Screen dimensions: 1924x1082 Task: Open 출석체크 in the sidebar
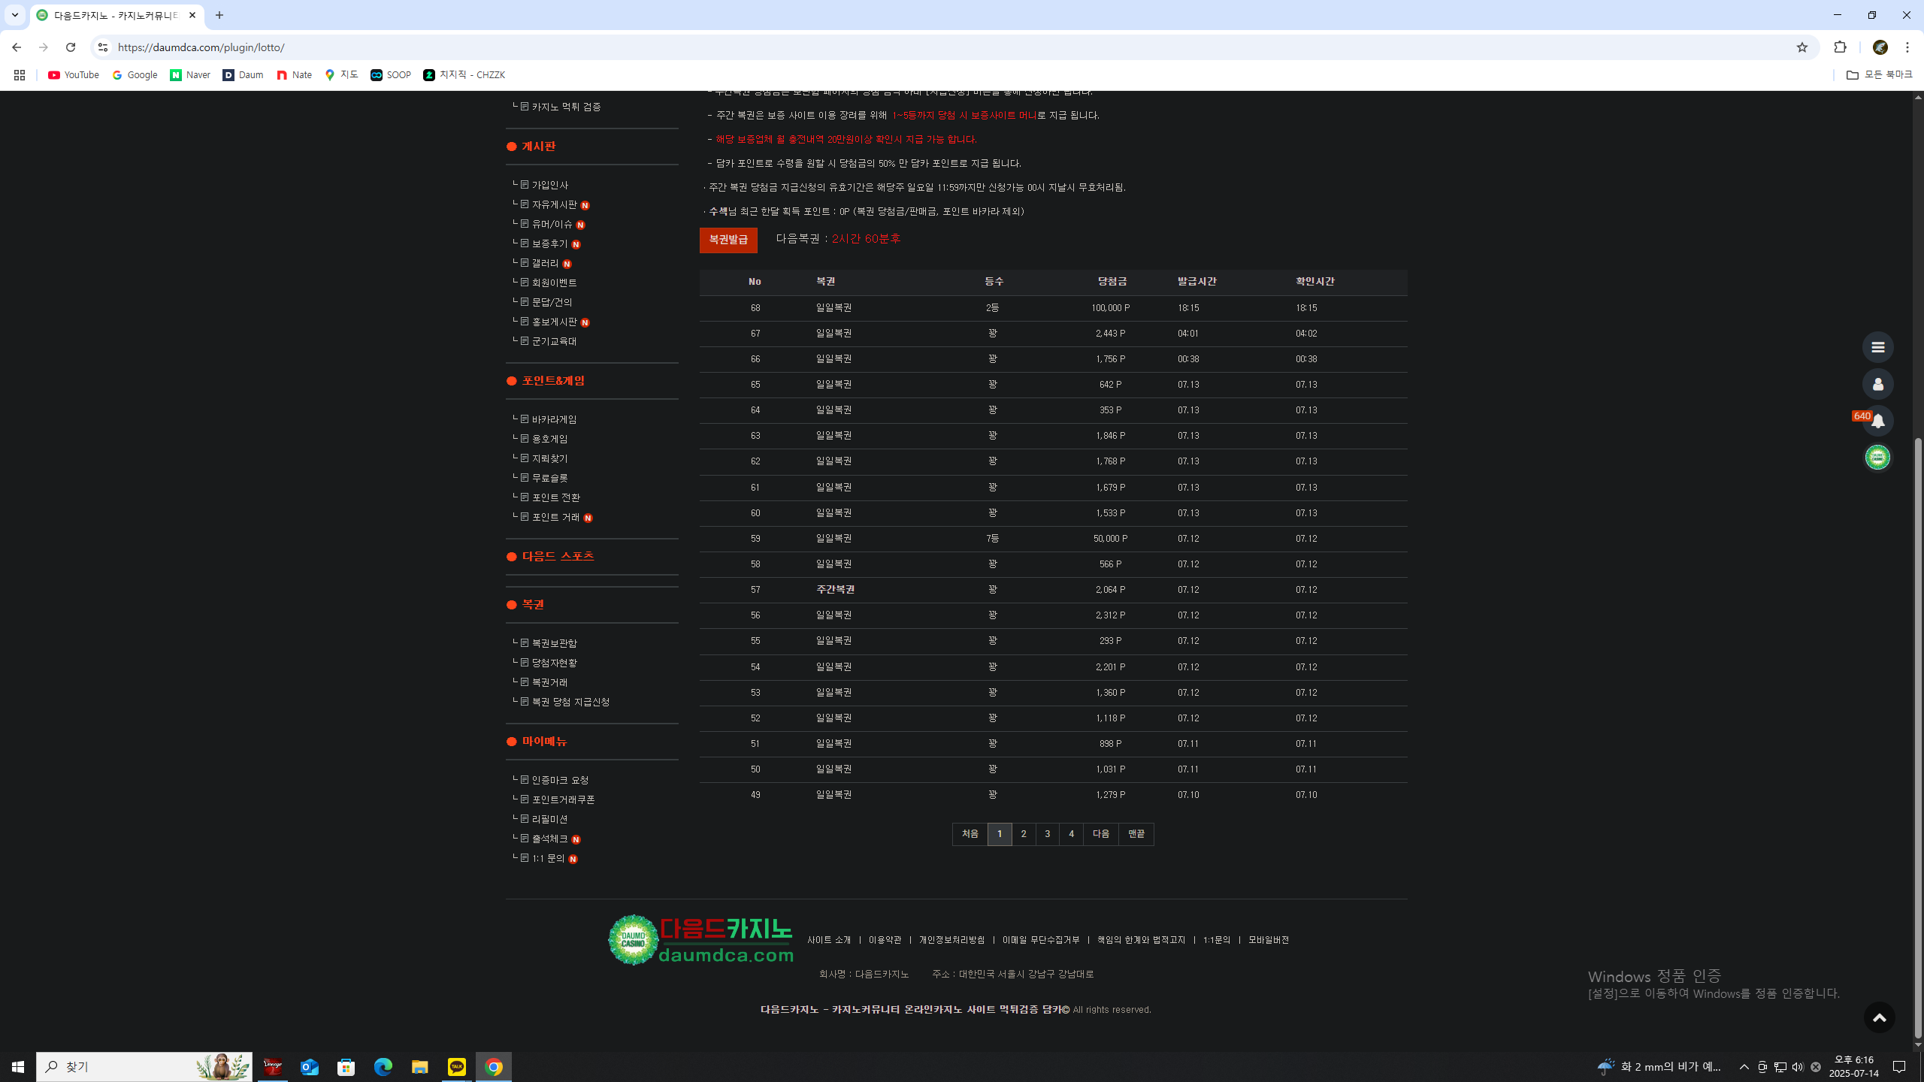tap(550, 839)
